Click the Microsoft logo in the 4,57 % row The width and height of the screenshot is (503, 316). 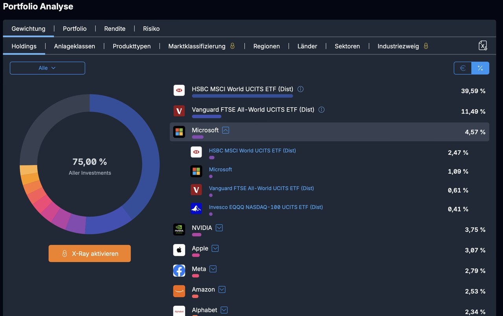(179, 132)
